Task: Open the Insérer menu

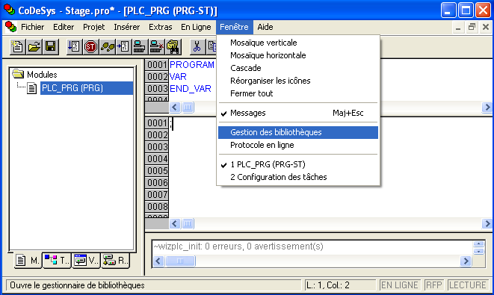Action: (126, 27)
